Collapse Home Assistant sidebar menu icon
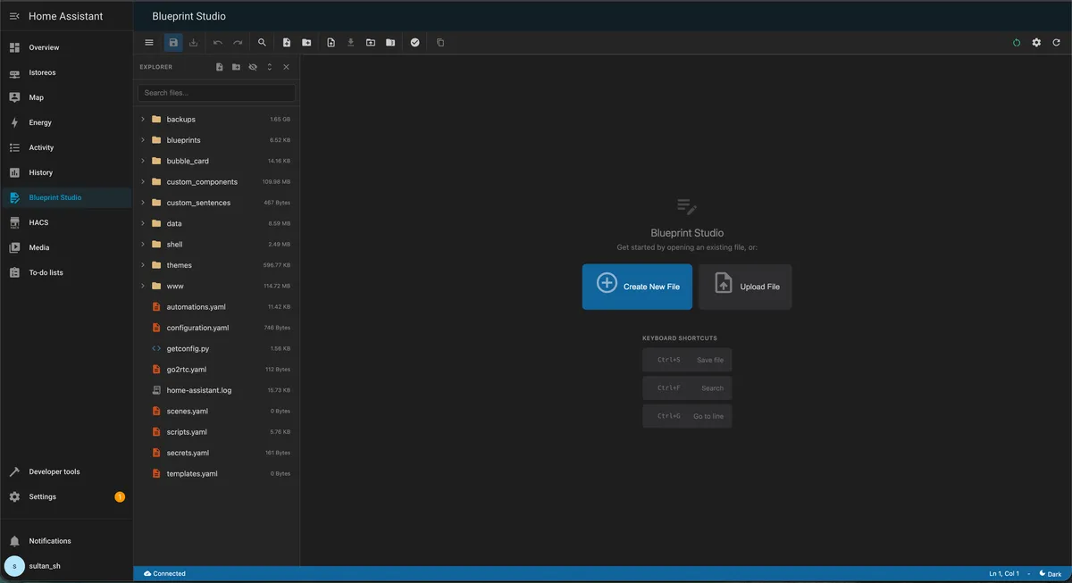Image resolution: width=1072 pixels, height=583 pixels. tap(14, 16)
